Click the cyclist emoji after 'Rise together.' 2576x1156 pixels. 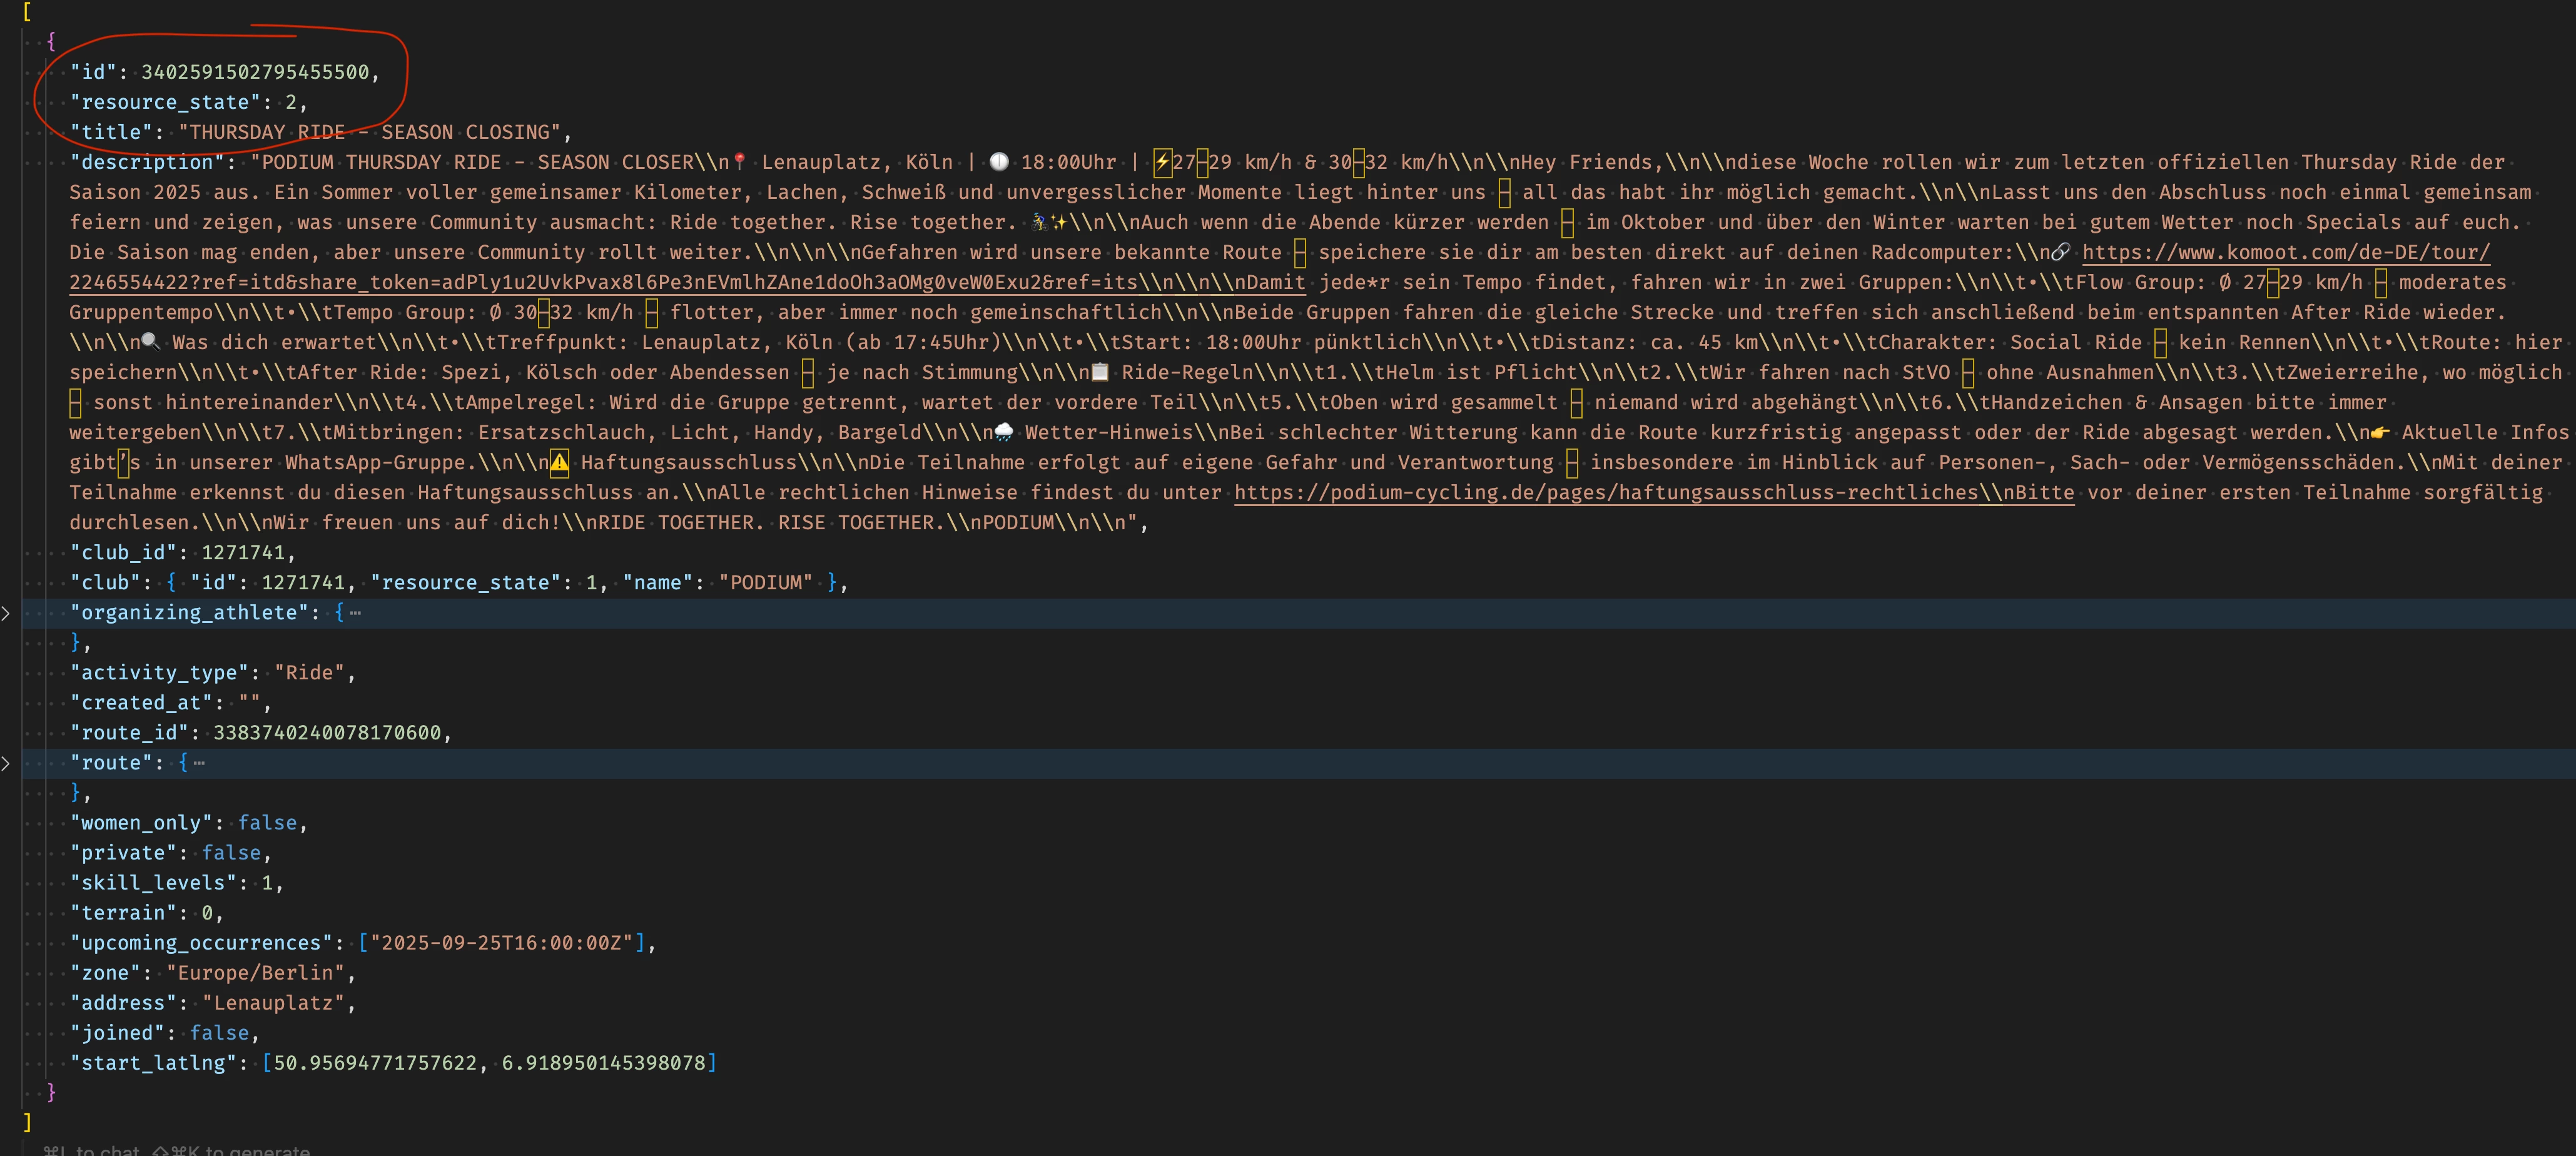tap(1040, 222)
